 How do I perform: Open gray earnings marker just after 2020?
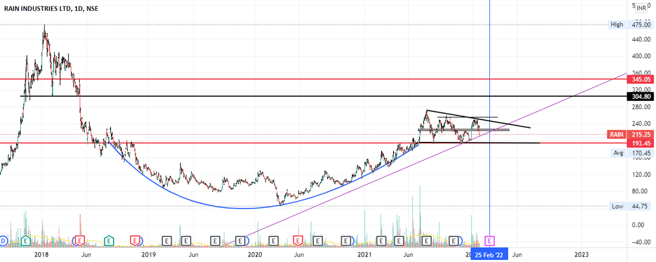pos(273,241)
